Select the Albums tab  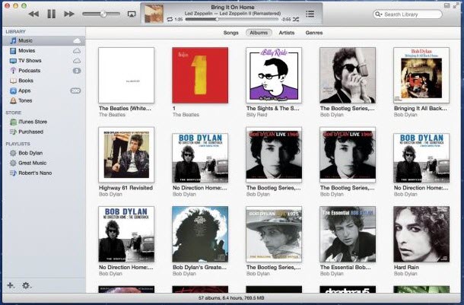click(259, 33)
